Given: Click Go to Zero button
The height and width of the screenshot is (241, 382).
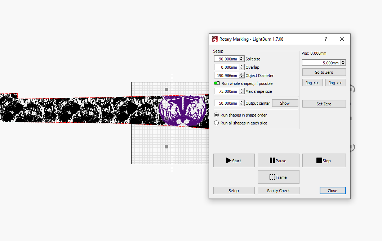Looking at the screenshot, I should (x=324, y=72).
